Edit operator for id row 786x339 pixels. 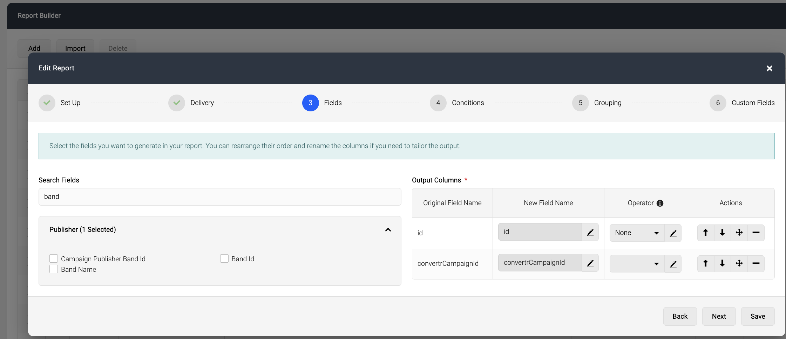673,233
